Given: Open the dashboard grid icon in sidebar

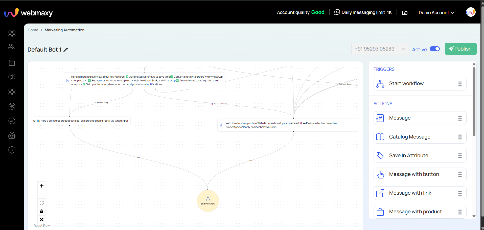Looking at the screenshot, I should [12, 34].
